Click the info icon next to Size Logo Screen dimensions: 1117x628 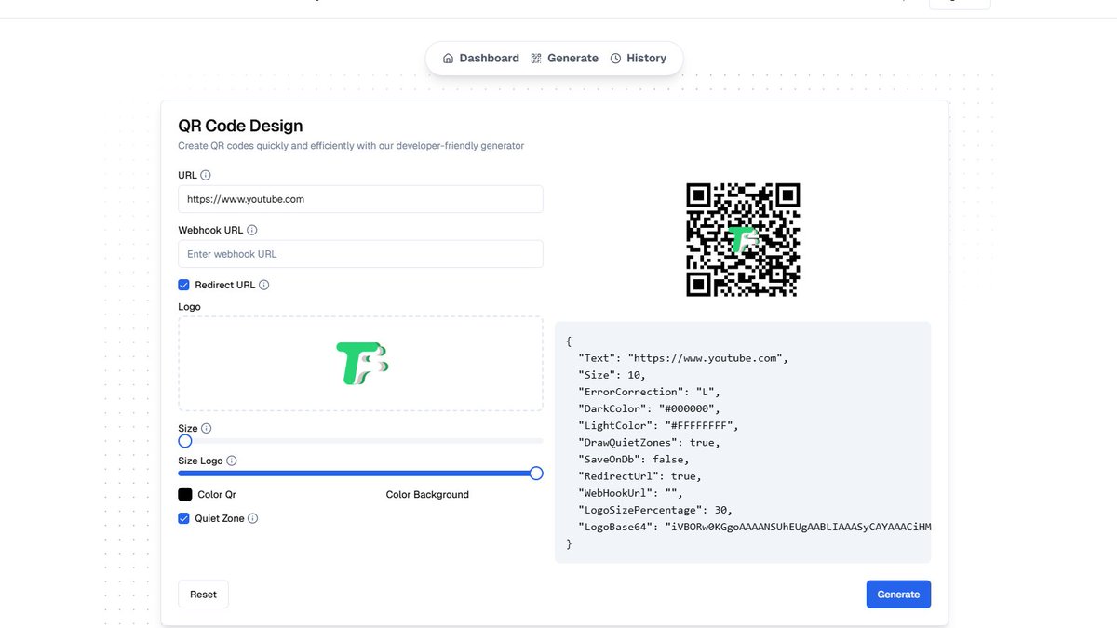click(x=232, y=461)
